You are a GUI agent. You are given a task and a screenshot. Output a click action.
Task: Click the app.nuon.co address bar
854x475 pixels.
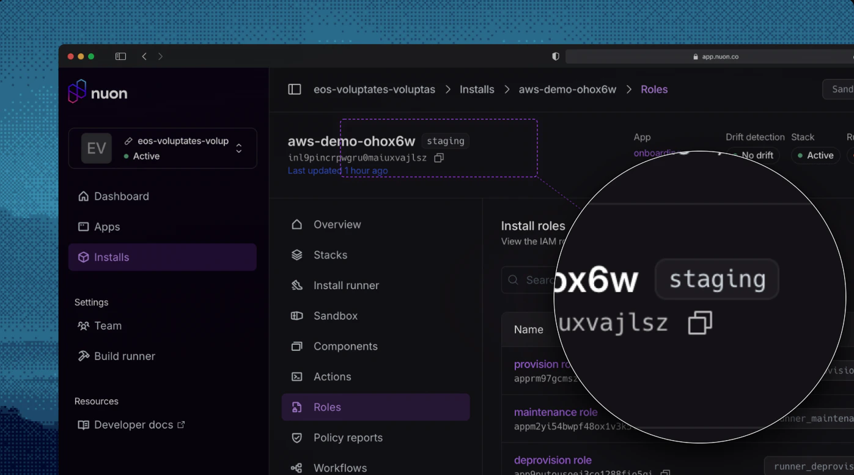pos(709,56)
